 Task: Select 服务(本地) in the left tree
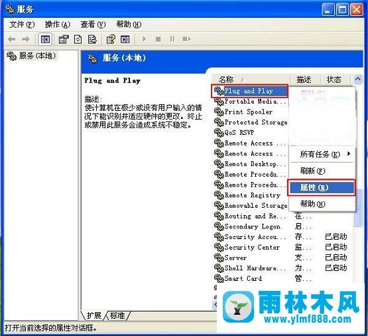point(31,56)
